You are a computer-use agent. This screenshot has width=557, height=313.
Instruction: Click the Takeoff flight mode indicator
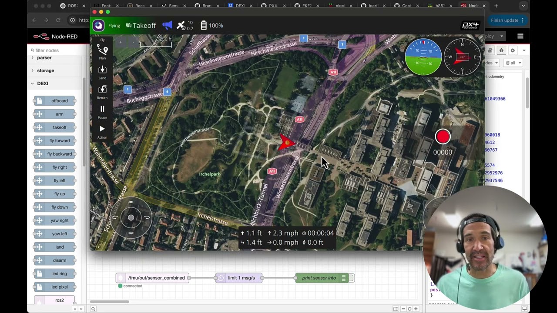pyautogui.click(x=141, y=26)
